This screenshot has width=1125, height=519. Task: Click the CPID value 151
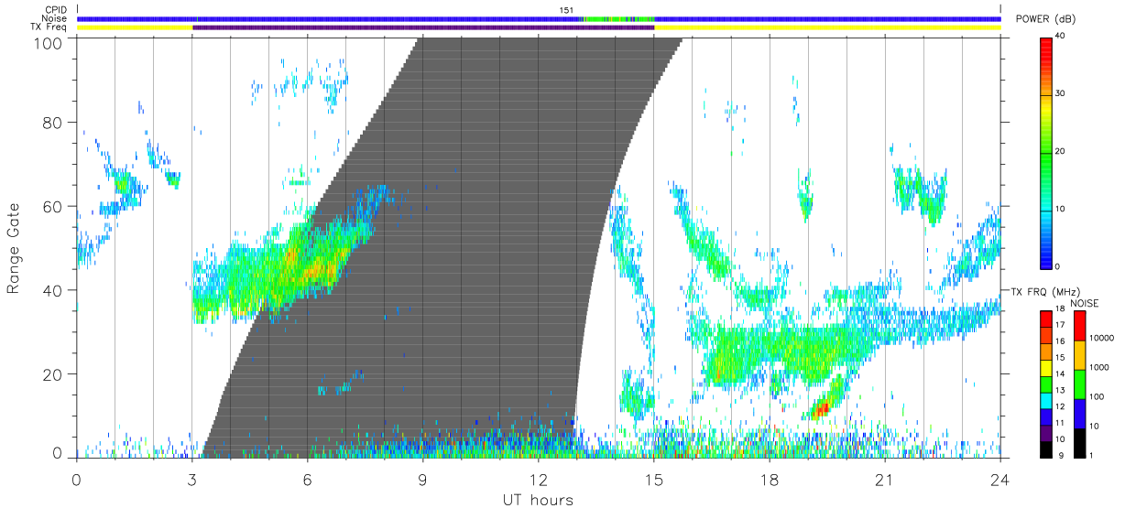(566, 10)
